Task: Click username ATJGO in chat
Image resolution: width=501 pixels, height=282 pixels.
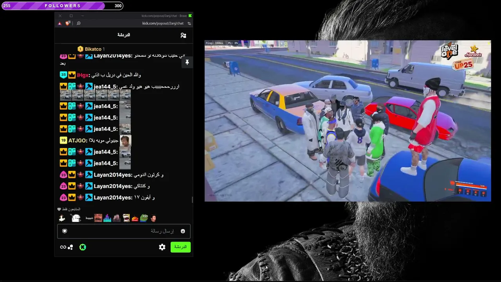Action: tap(77, 140)
